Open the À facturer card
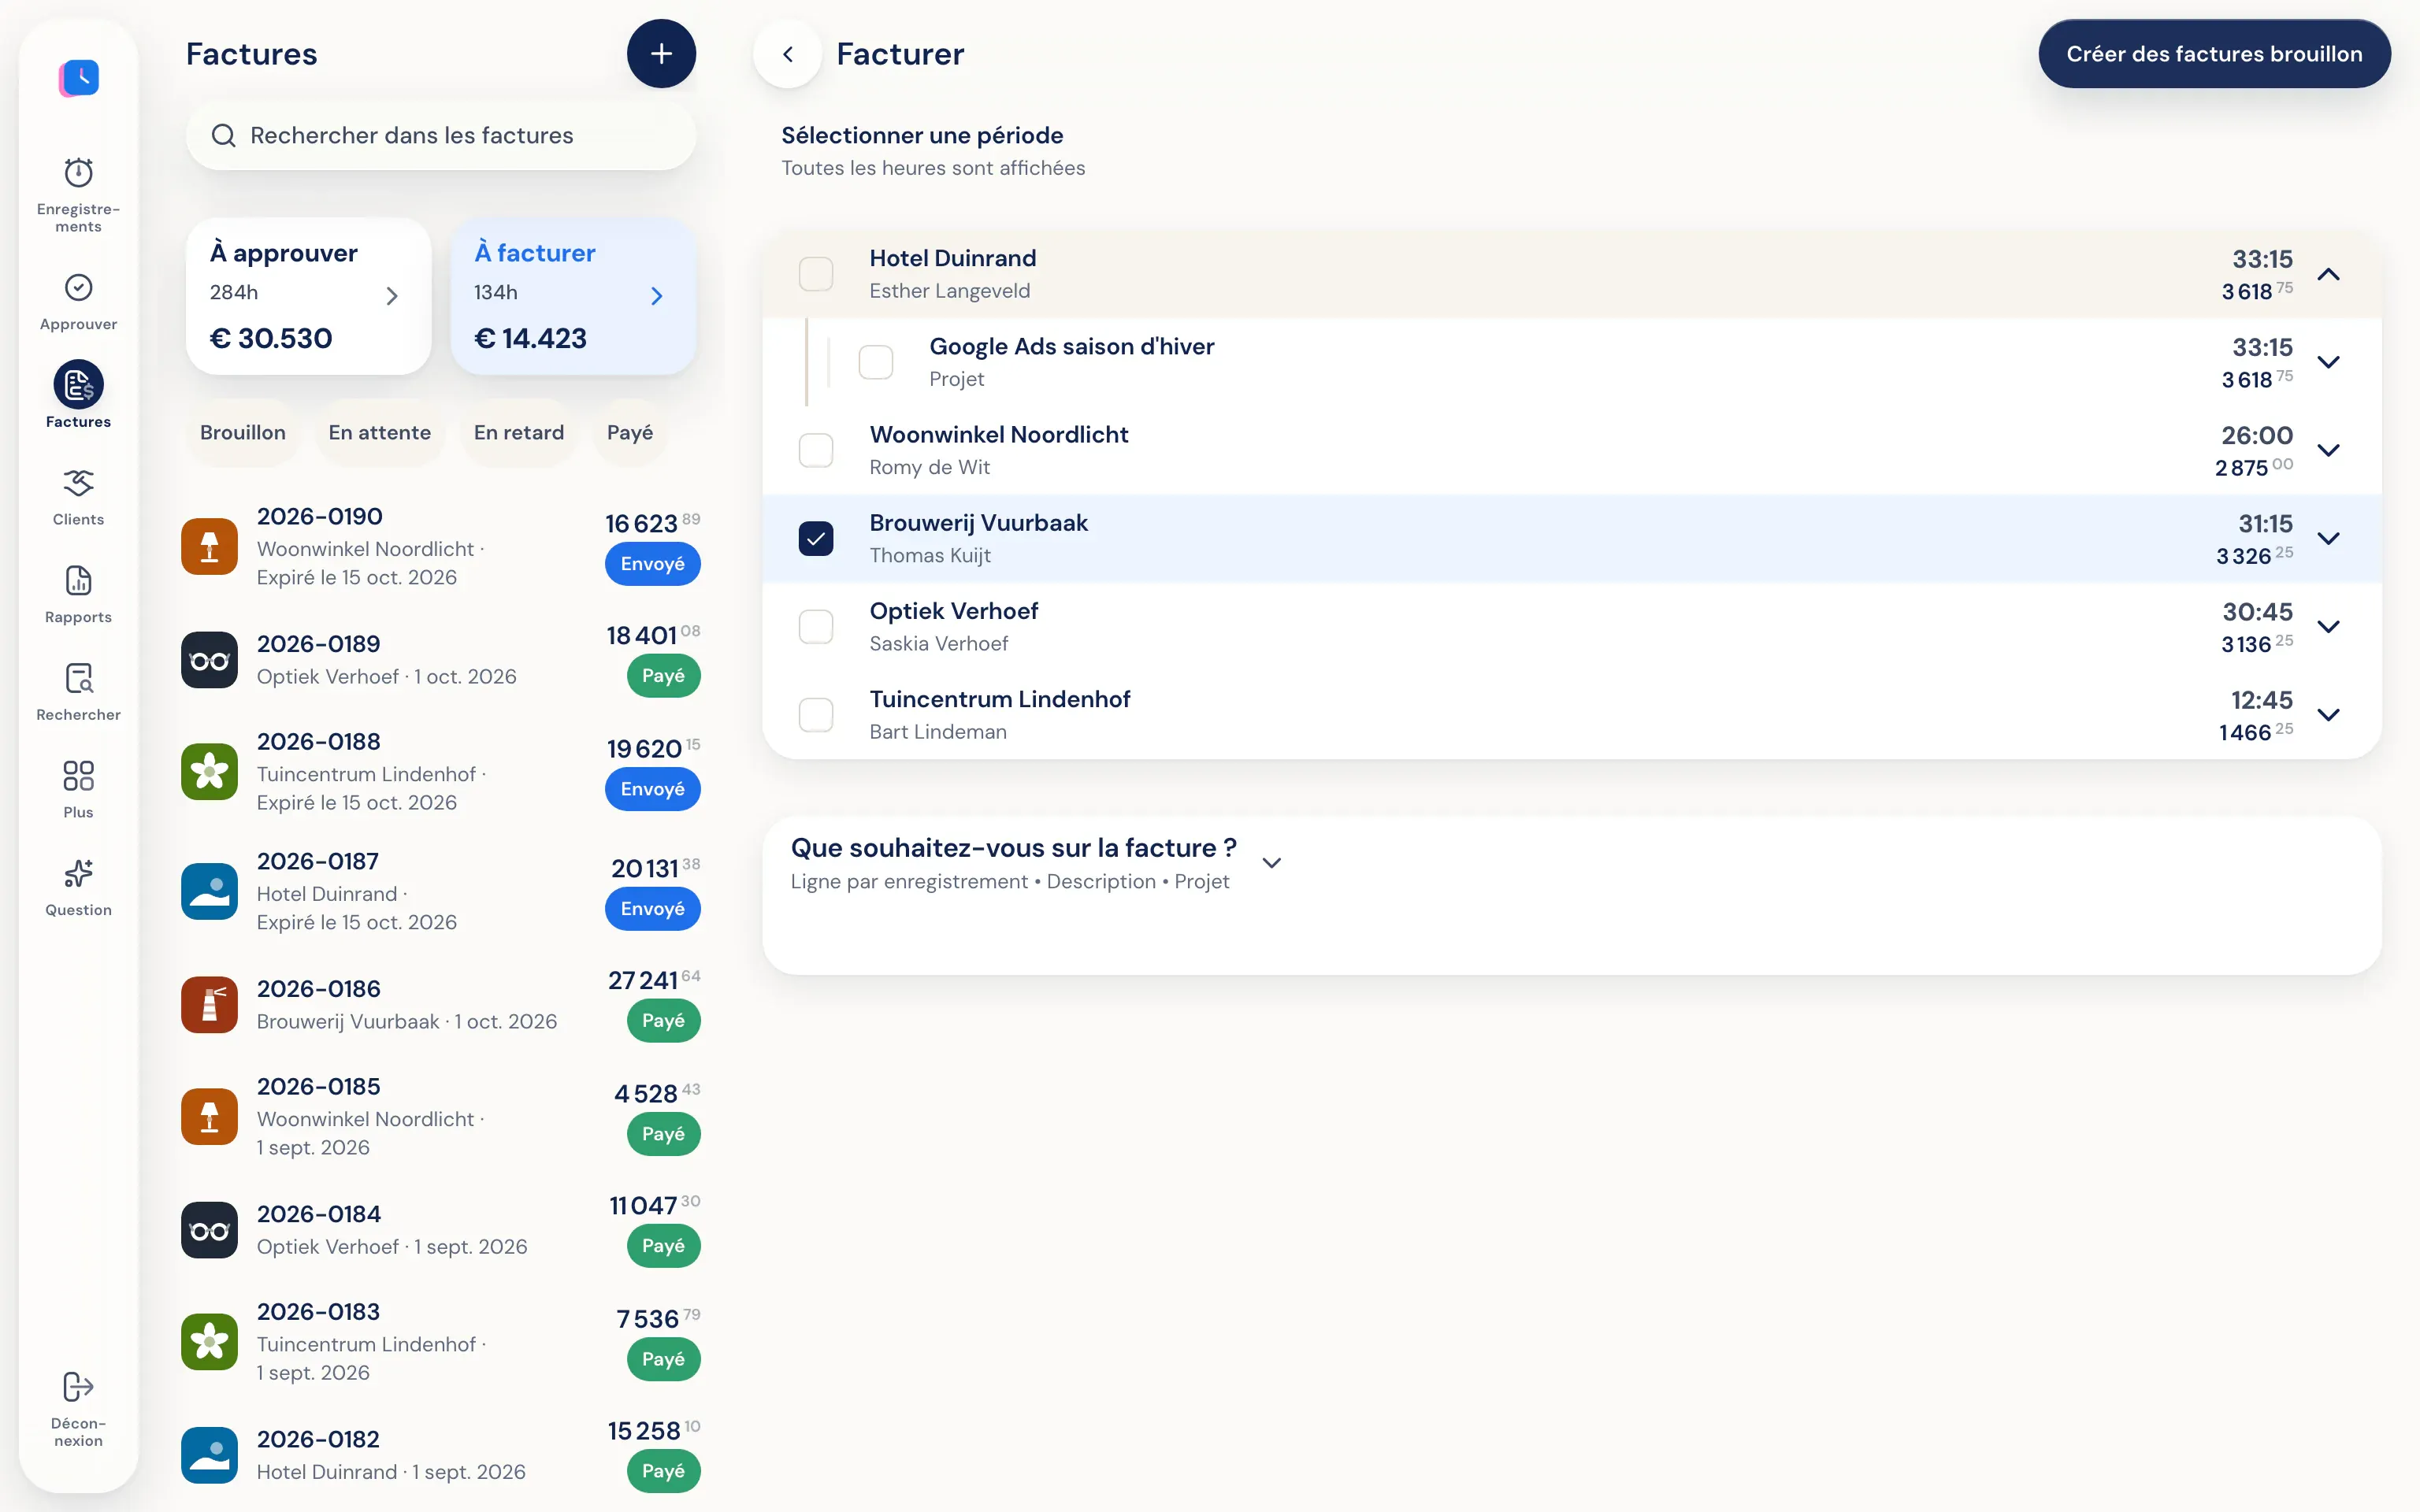 tap(574, 296)
